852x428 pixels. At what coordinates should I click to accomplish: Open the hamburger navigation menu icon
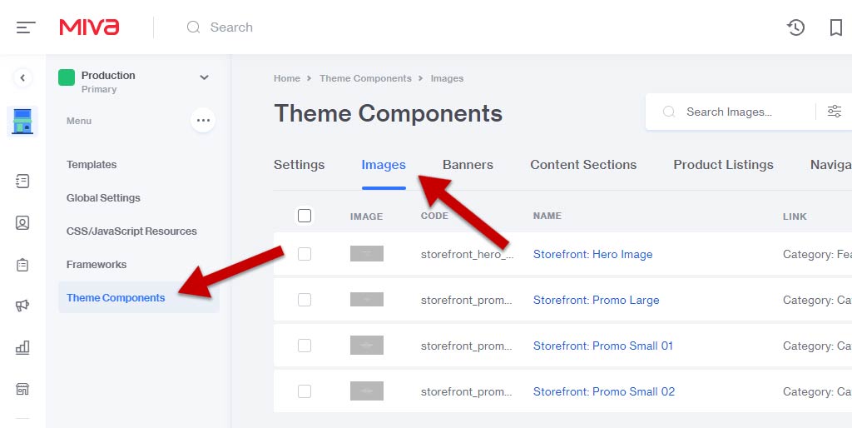pos(26,27)
